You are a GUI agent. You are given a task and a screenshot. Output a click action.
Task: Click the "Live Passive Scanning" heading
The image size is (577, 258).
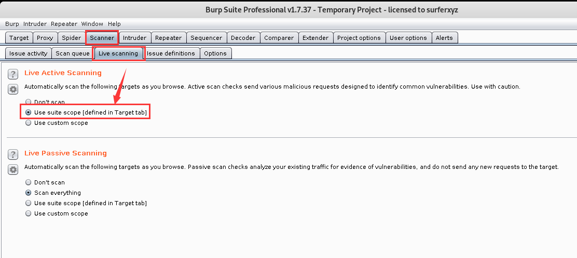click(x=65, y=153)
